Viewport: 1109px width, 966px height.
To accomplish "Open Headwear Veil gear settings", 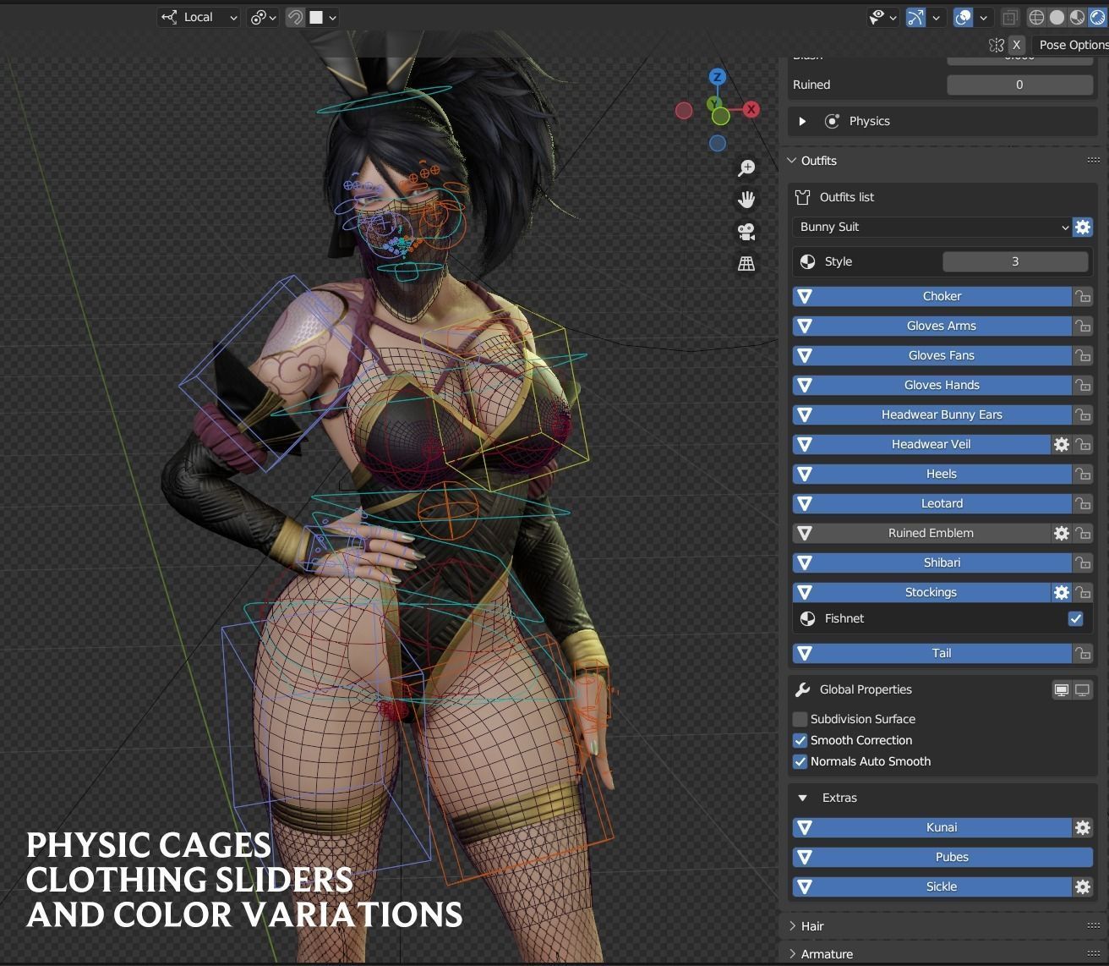I will pyautogui.click(x=1062, y=444).
